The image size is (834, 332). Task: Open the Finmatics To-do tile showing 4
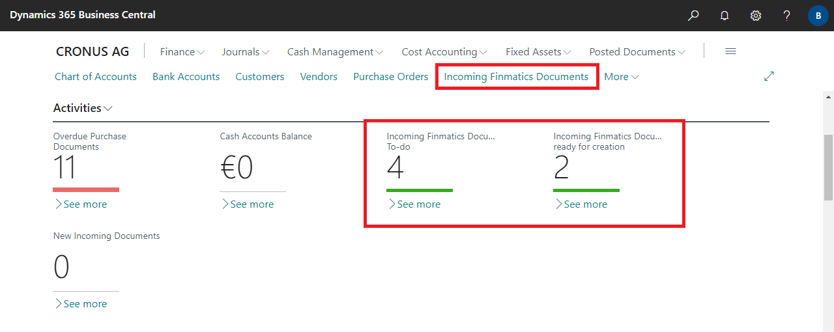[x=395, y=169]
